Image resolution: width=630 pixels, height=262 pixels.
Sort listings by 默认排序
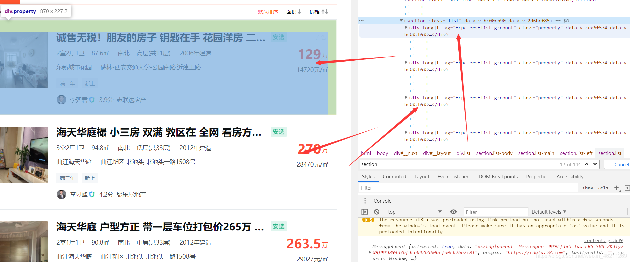[268, 12]
